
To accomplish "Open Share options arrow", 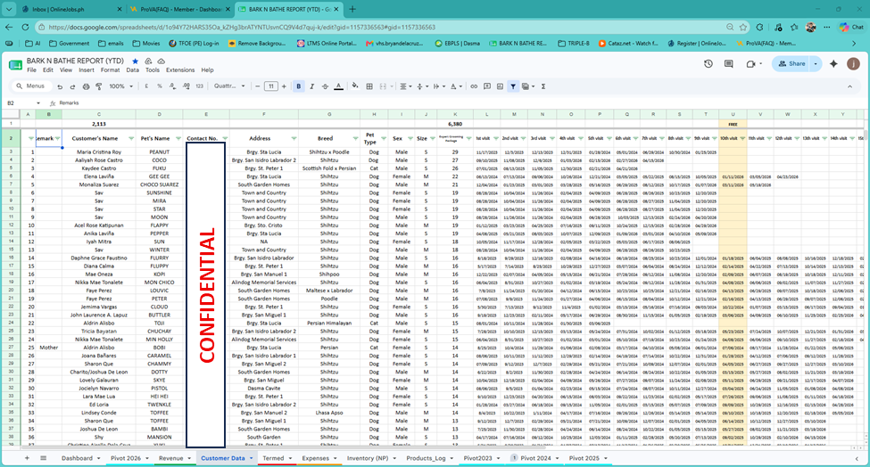I will pos(815,64).
